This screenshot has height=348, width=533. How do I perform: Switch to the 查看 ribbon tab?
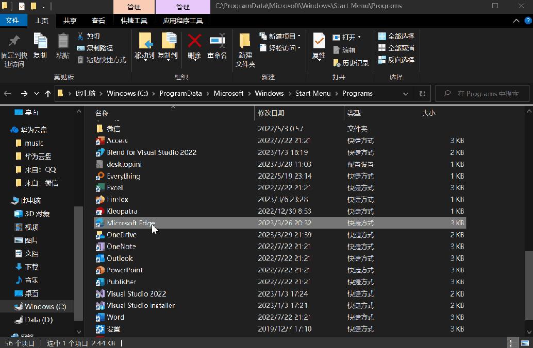click(99, 21)
